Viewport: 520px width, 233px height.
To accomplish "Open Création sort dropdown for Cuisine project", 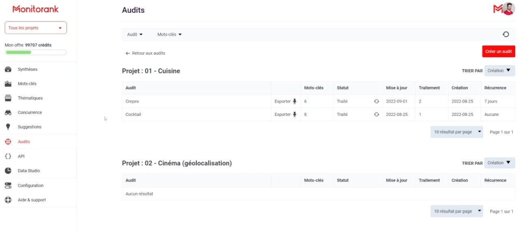I will tap(500, 71).
